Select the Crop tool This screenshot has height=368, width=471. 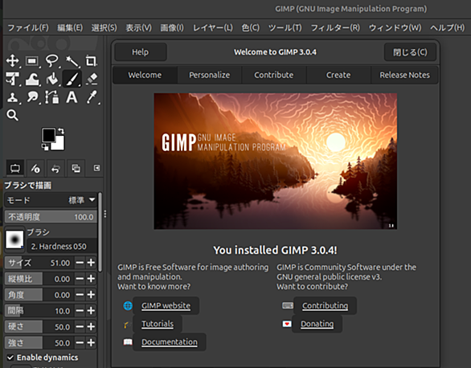pos(91,61)
